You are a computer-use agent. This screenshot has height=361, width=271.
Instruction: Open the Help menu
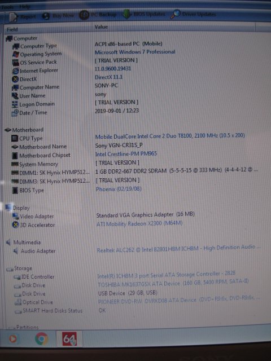click(x=24, y=6)
